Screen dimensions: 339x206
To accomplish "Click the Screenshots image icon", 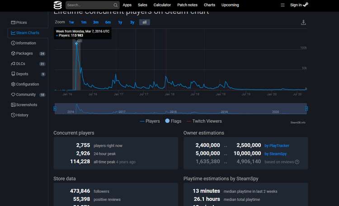I will click(x=13, y=105).
